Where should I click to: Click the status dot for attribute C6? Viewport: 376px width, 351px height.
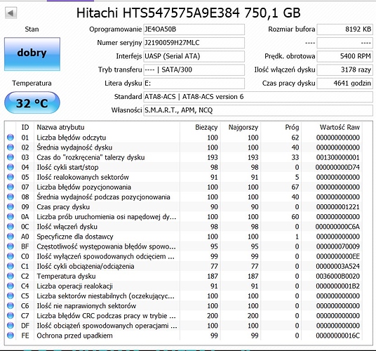pos(11,305)
